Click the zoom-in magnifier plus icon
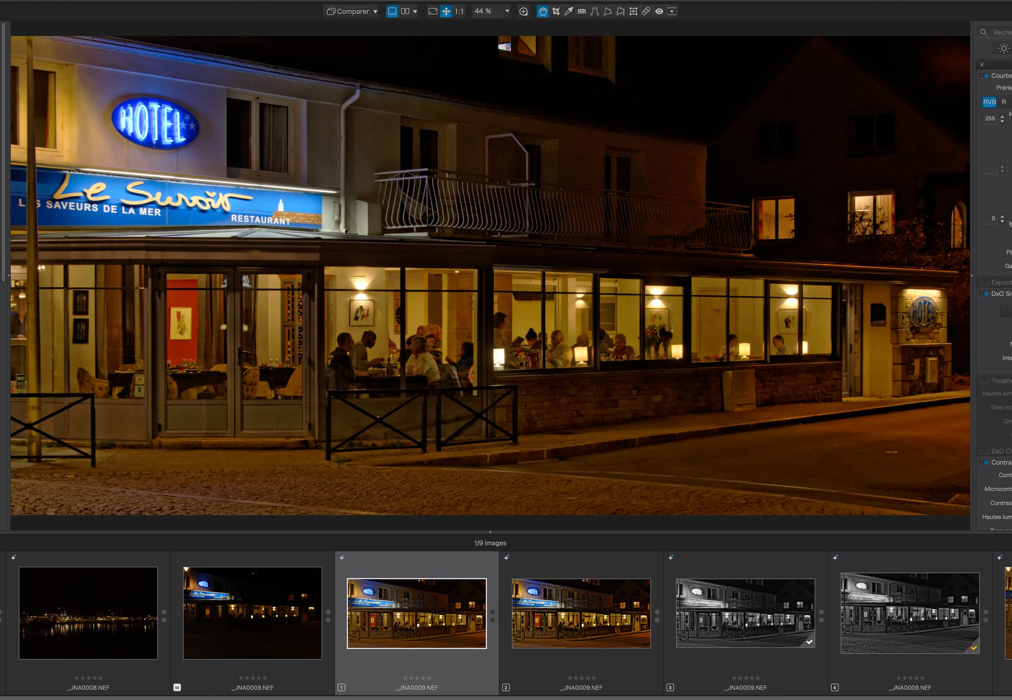The width and height of the screenshot is (1012, 700). click(523, 11)
